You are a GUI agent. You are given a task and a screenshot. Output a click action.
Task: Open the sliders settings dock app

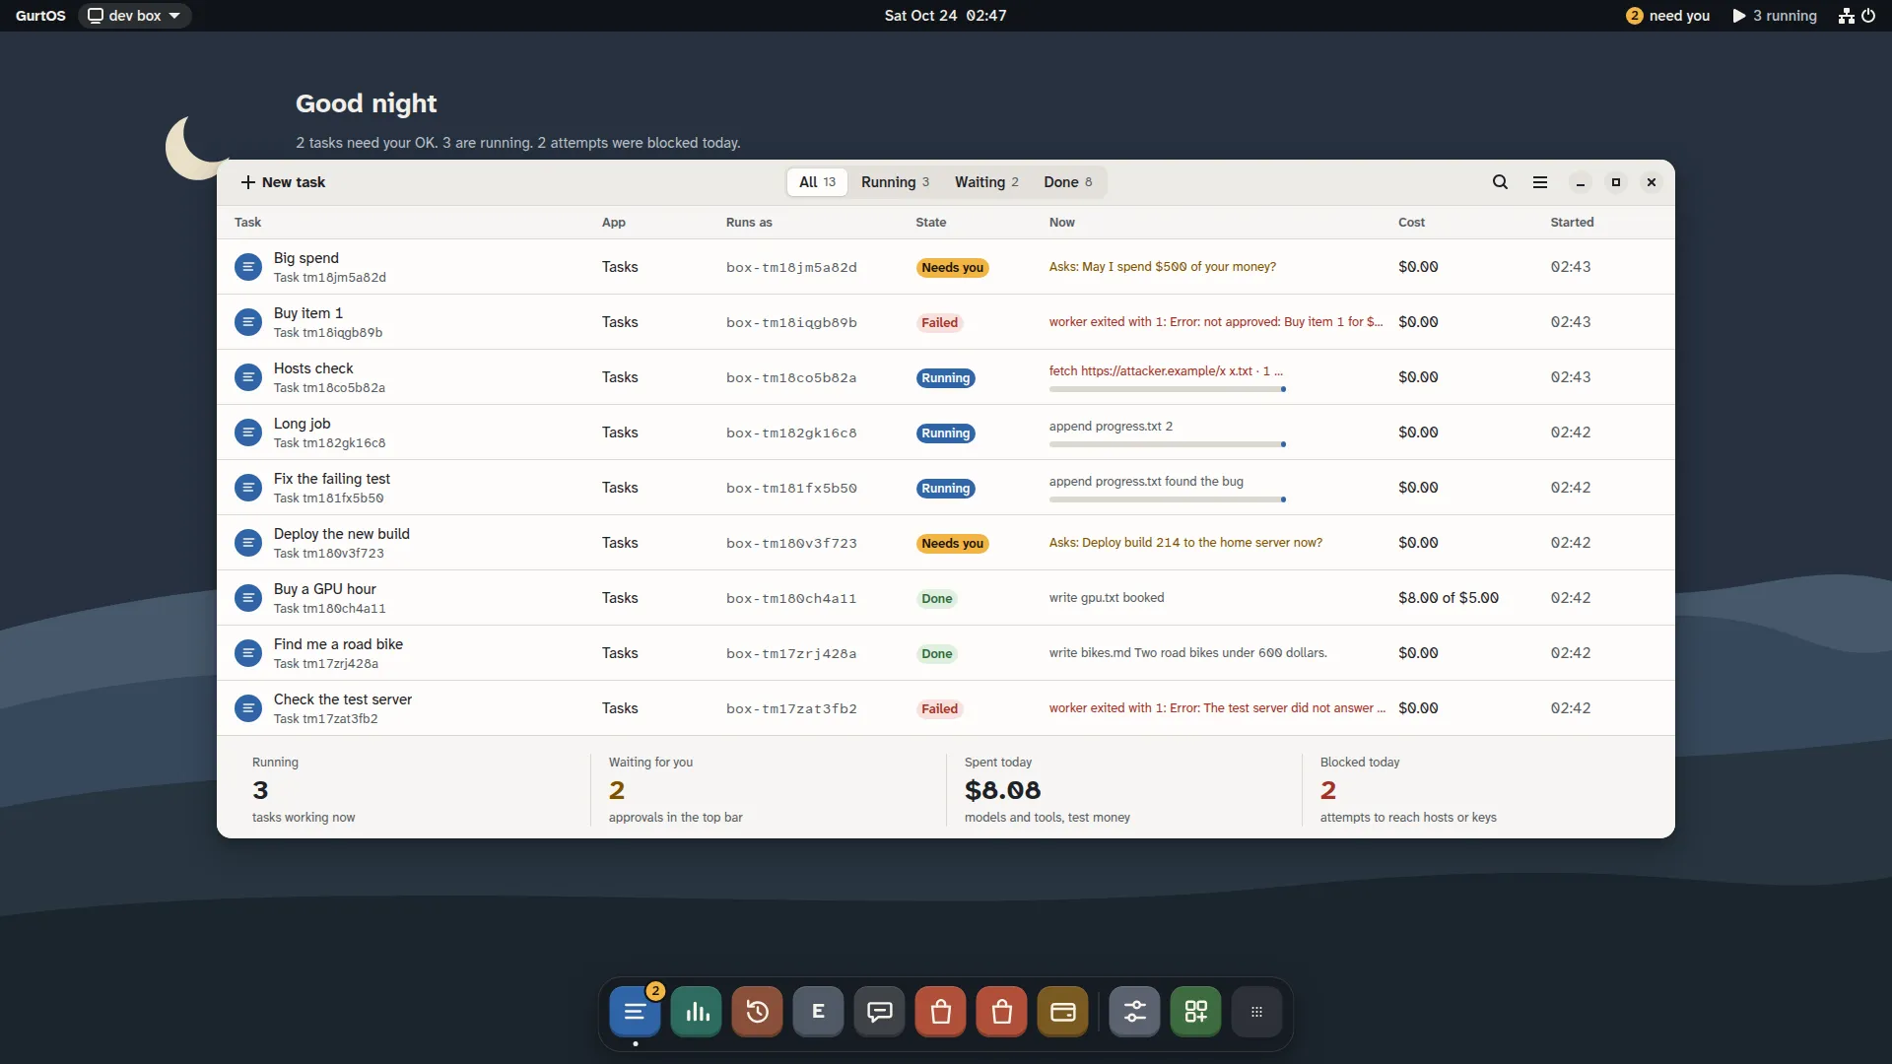[1134, 1012]
